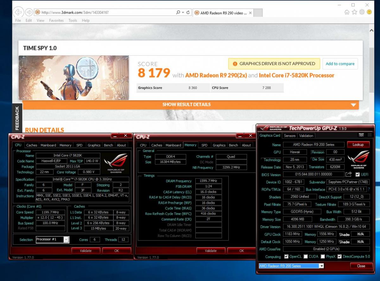Toggle the PhysX checkbox

click(323, 256)
